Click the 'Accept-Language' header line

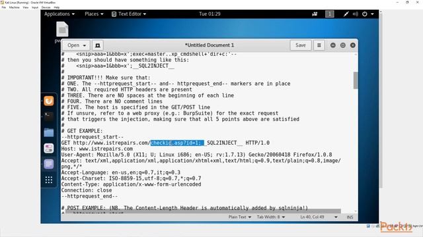coord(120,172)
